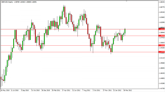
Task: Click the '1.54260' price axis label
Action: pyautogui.click(x=162, y=48)
